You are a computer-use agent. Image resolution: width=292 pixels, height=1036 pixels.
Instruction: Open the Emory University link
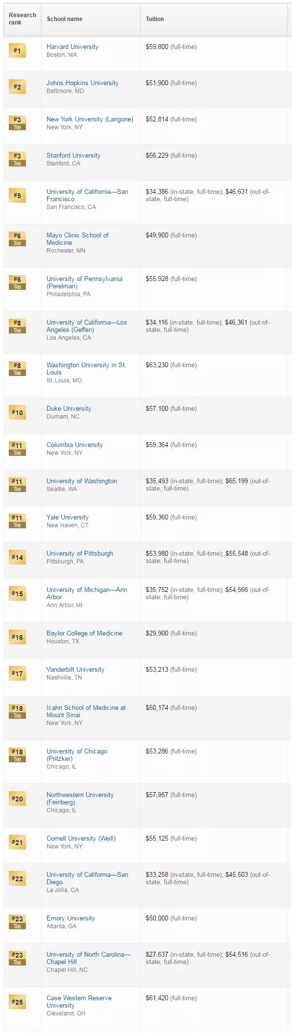pyautogui.click(x=71, y=918)
